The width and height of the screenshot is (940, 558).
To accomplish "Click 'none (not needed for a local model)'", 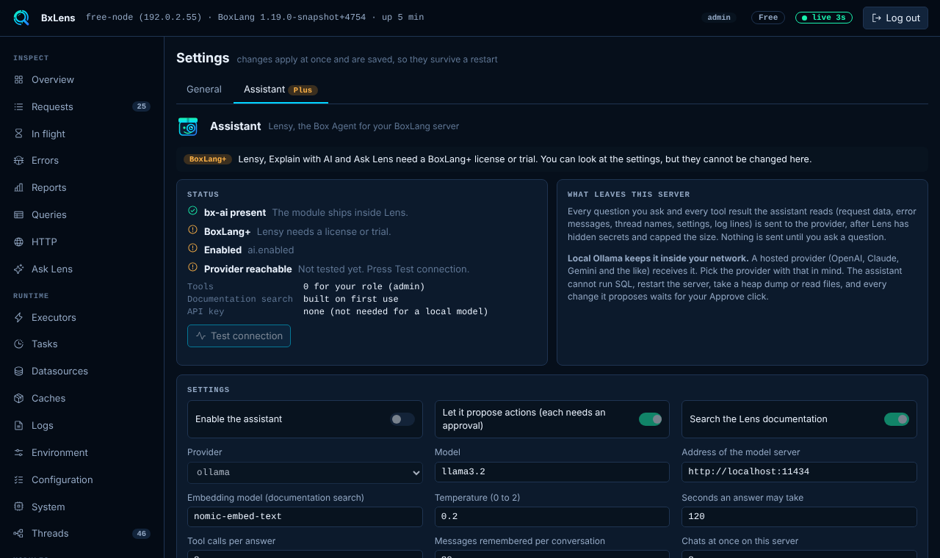I will (396, 311).
